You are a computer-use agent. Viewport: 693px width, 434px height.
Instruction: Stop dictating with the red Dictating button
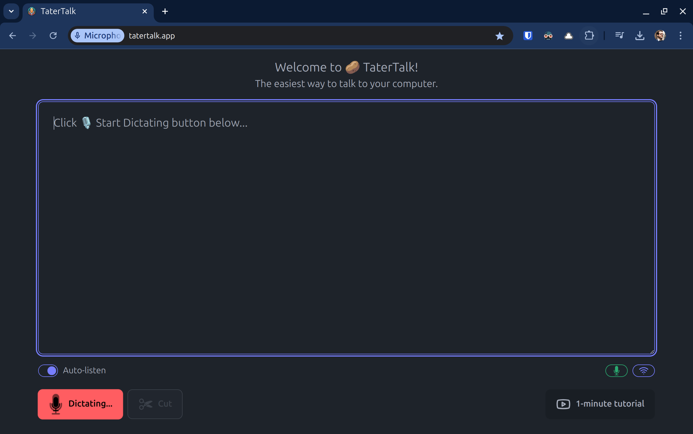click(x=80, y=404)
